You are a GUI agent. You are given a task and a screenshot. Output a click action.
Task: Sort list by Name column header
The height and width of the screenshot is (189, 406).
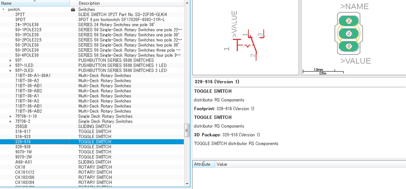click(35, 3)
